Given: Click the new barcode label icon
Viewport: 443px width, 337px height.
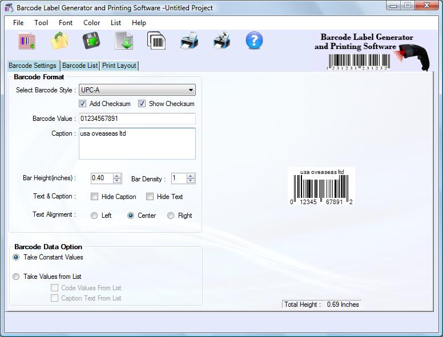Looking at the screenshot, I should pyautogui.click(x=26, y=41).
